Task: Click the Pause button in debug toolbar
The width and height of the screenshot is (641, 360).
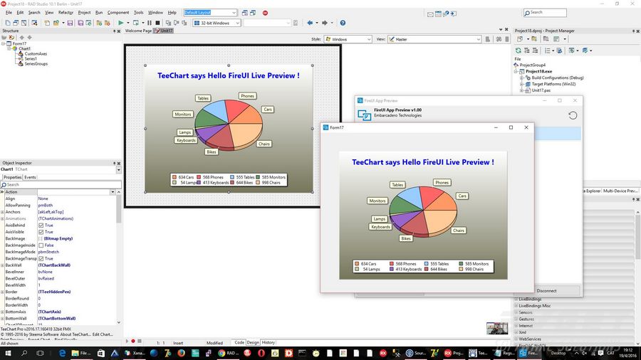Action: pyautogui.click(x=150, y=23)
